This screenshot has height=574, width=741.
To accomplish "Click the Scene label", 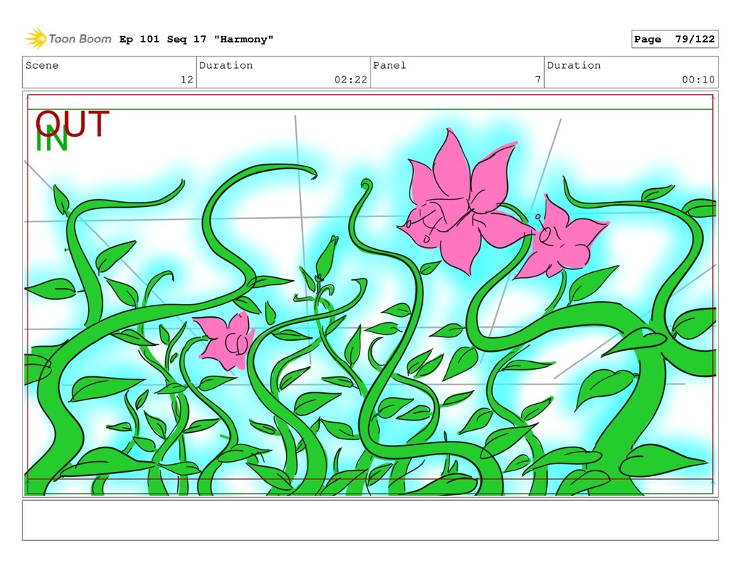I will [42, 65].
